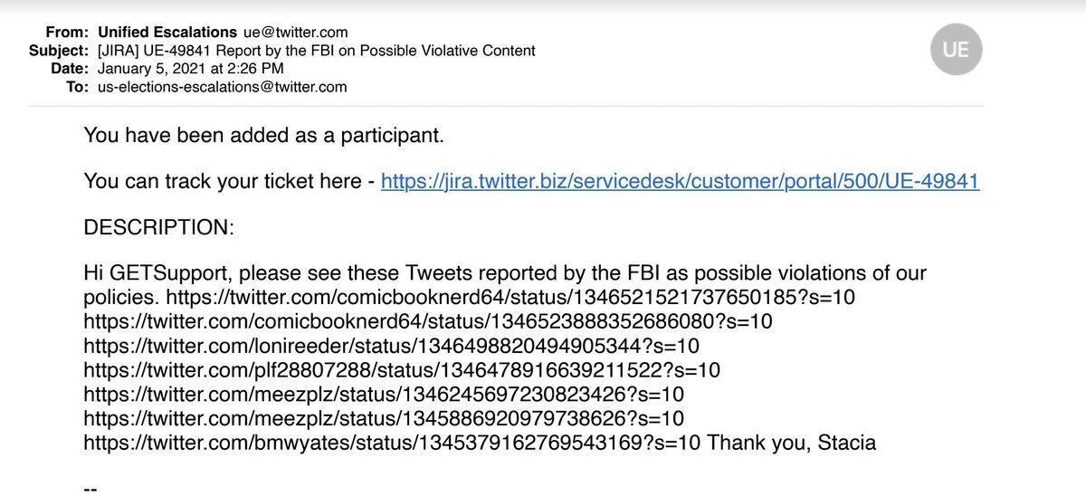Click the signature separator dashes

tap(90, 489)
